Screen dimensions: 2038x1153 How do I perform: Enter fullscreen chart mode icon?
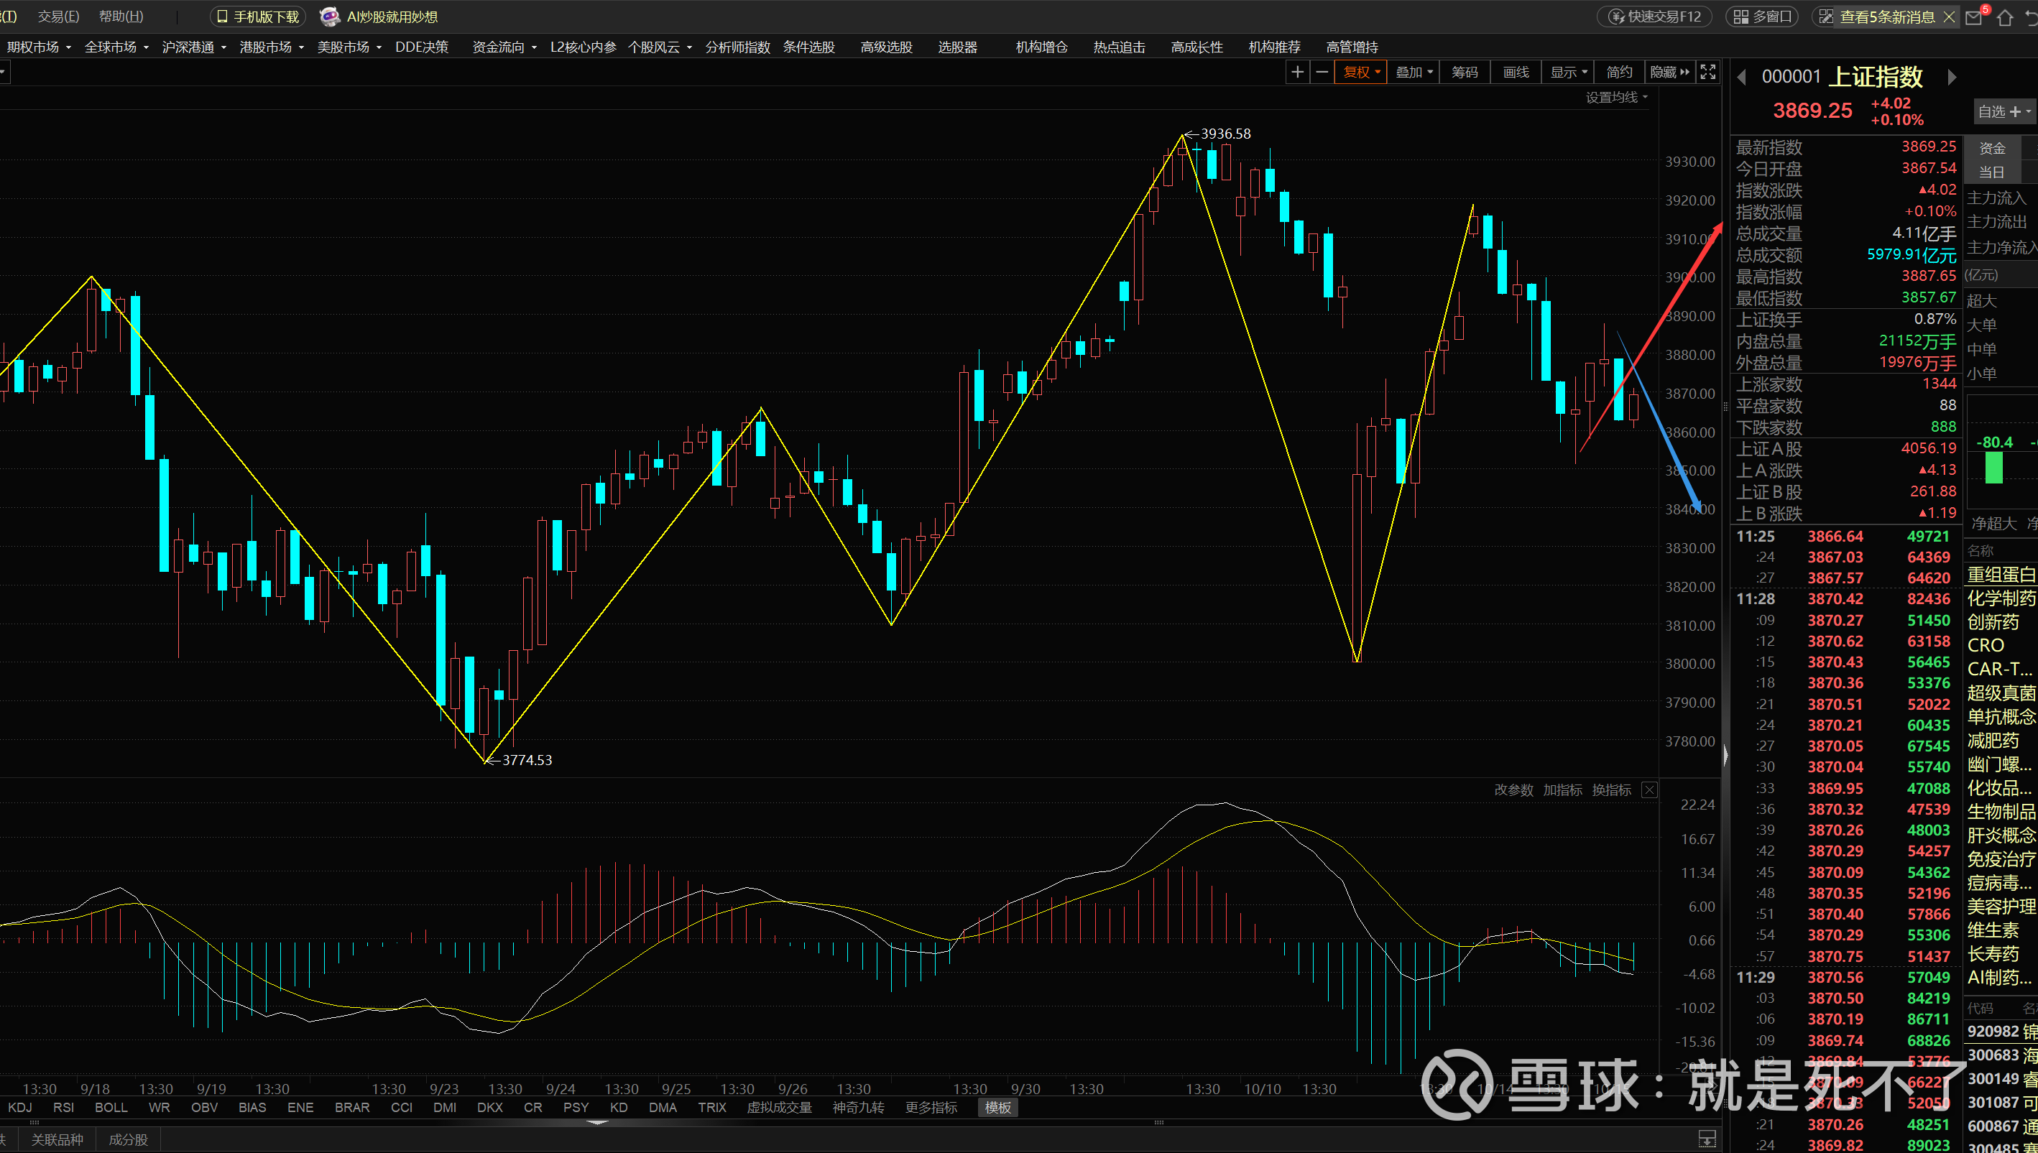(1707, 72)
